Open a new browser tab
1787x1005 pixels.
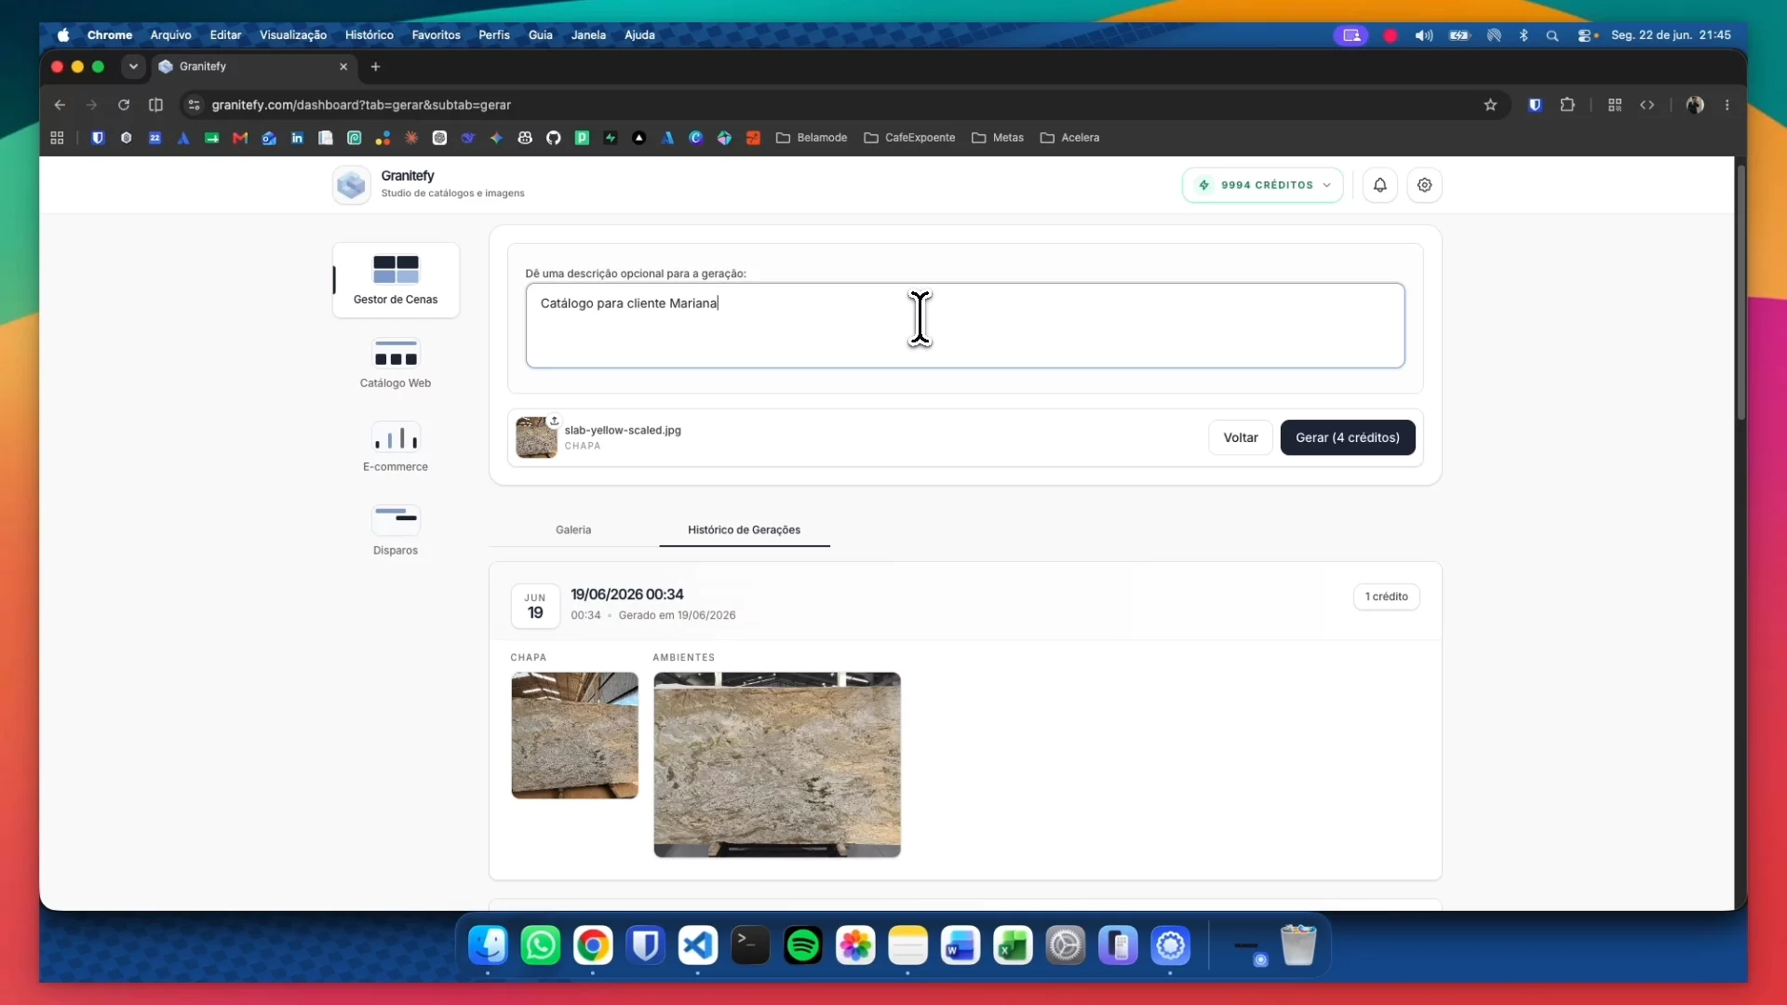pyautogui.click(x=375, y=66)
